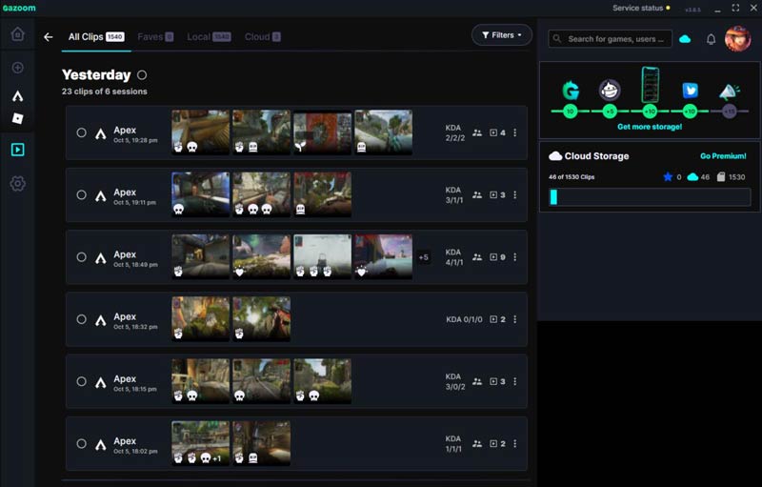Viewport: 762px width, 487px height.
Task: Select the Roblox game icon in sidebar
Action: point(17,118)
